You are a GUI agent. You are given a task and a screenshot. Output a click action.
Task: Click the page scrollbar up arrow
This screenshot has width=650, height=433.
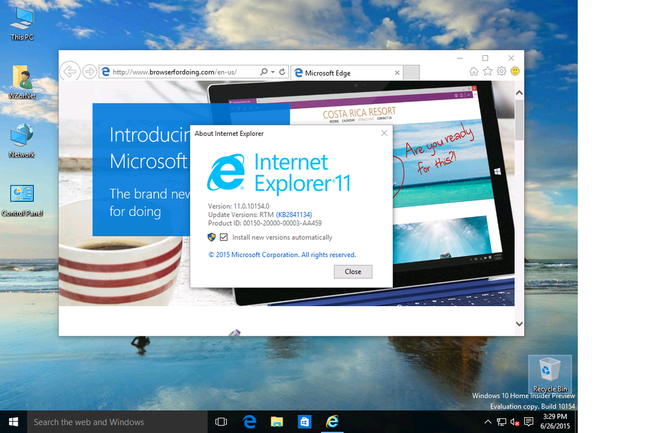coord(519,93)
